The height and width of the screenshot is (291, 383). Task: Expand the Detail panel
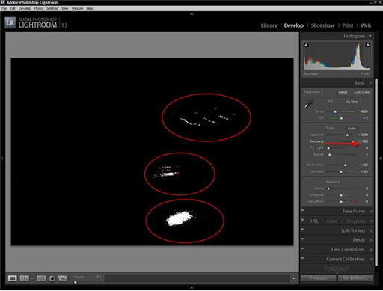coord(370,240)
